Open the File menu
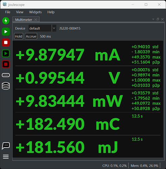 (x=8, y=12)
